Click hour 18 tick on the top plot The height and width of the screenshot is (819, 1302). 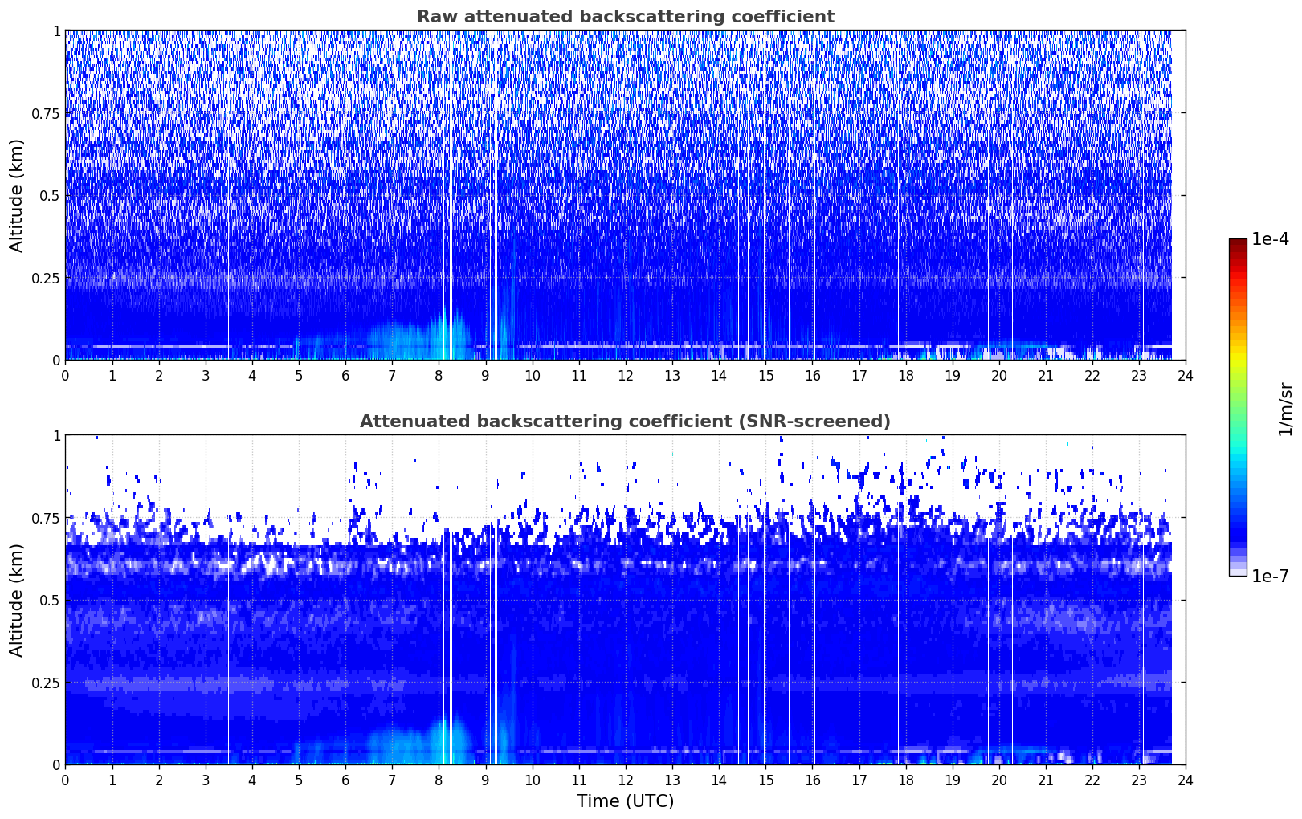tap(905, 376)
